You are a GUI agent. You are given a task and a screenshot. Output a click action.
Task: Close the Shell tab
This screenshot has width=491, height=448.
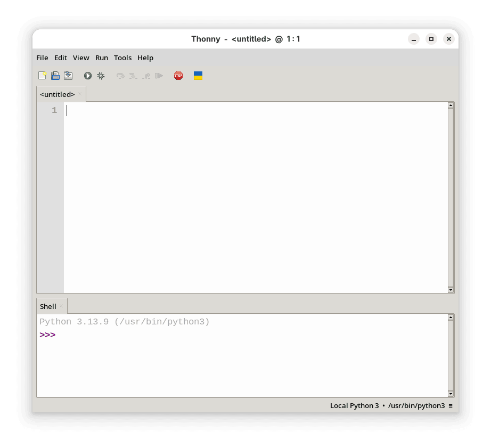click(x=61, y=306)
